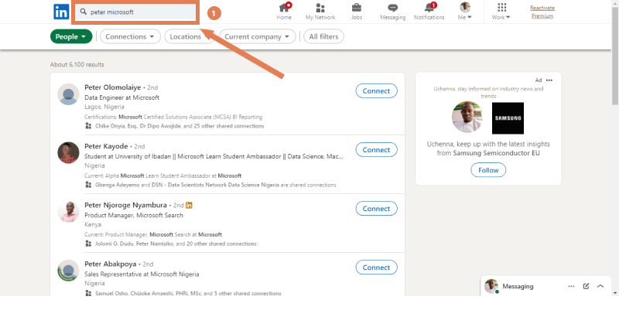Open the Jobs briefcase icon
This screenshot has height=310, width=619.
[x=357, y=12]
